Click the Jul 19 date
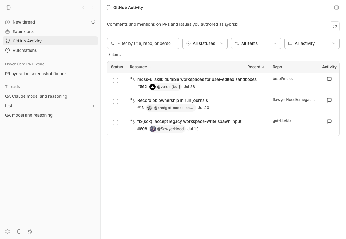Image resolution: width=346 pixels, height=239 pixels. pos(193,129)
